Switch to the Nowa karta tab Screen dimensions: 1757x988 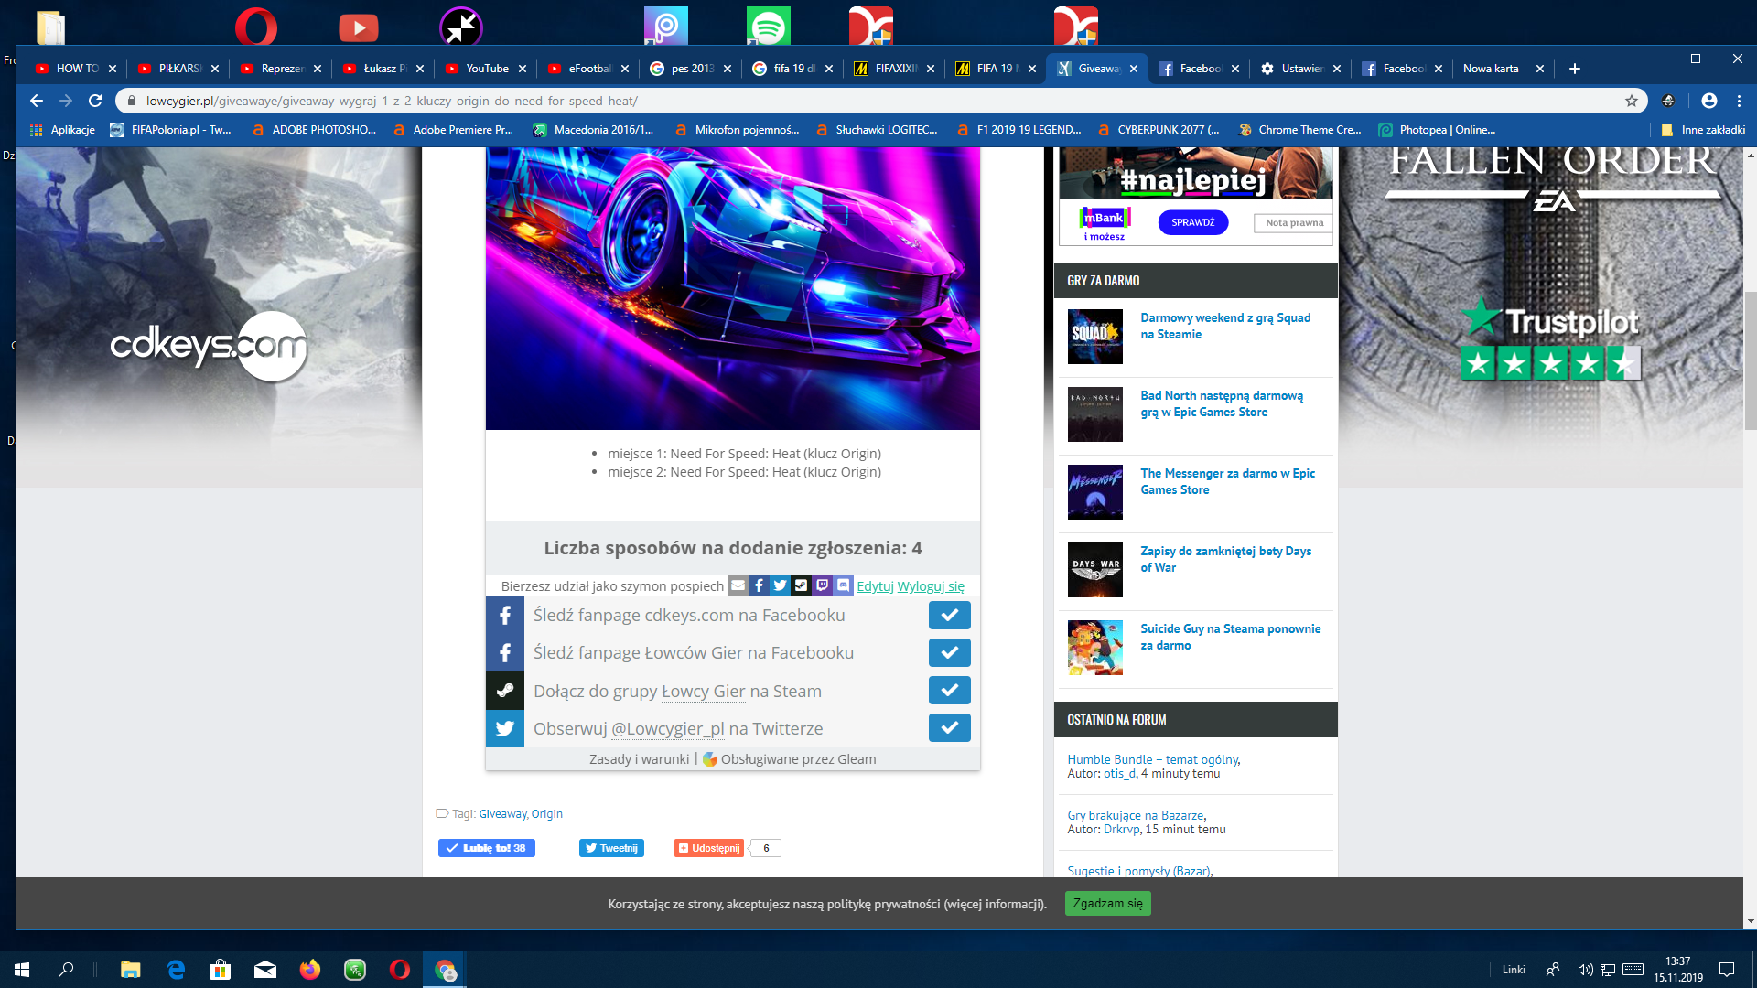click(x=1501, y=69)
